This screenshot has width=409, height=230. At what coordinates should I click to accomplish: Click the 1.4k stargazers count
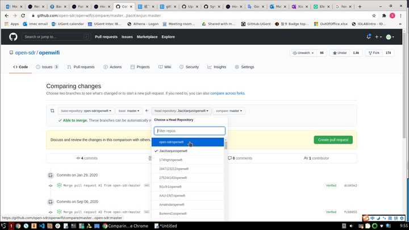point(356,53)
